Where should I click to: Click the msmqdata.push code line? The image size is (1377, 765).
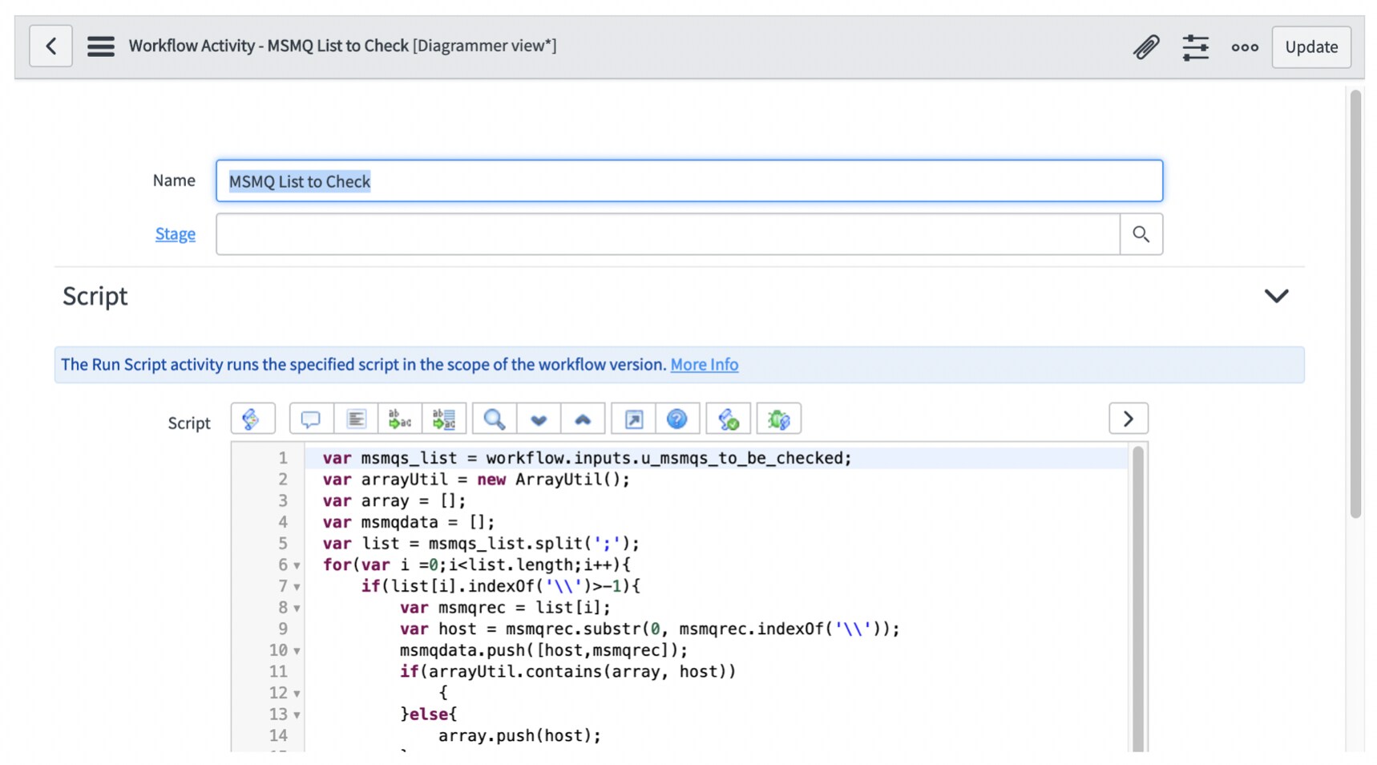click(543, 650)
